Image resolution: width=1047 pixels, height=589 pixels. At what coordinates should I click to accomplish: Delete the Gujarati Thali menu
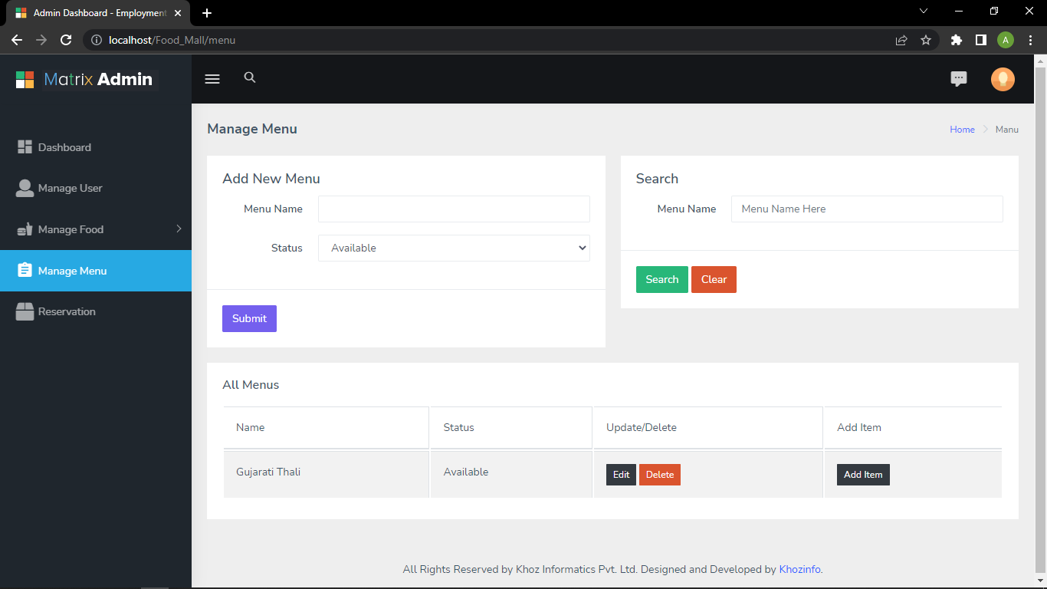[x=660, y=475]
